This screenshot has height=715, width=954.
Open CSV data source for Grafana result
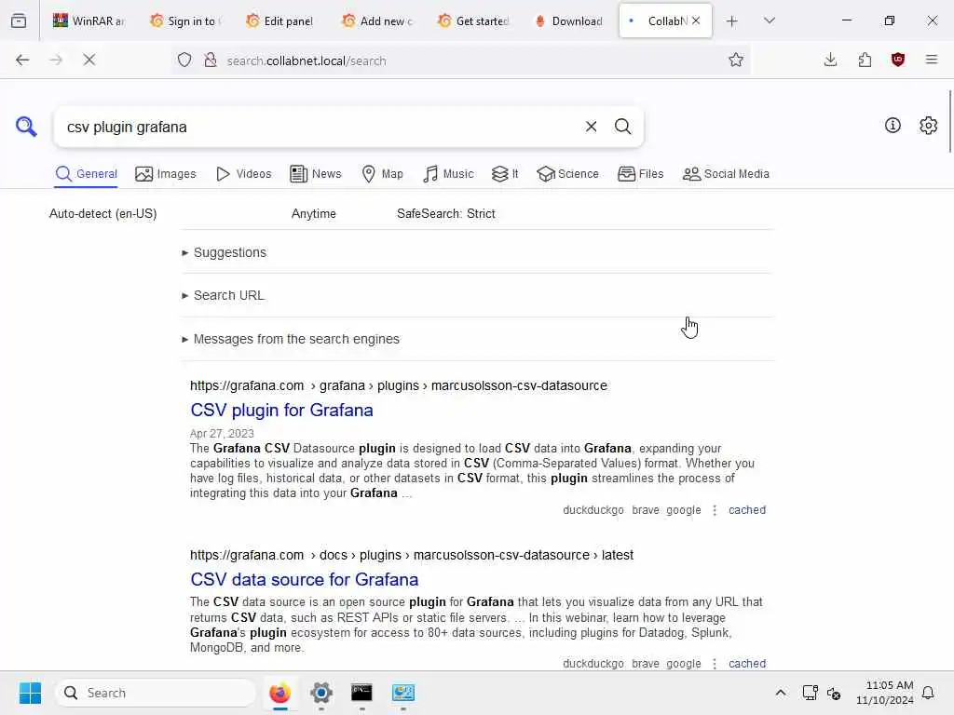[x=305, y=579]
